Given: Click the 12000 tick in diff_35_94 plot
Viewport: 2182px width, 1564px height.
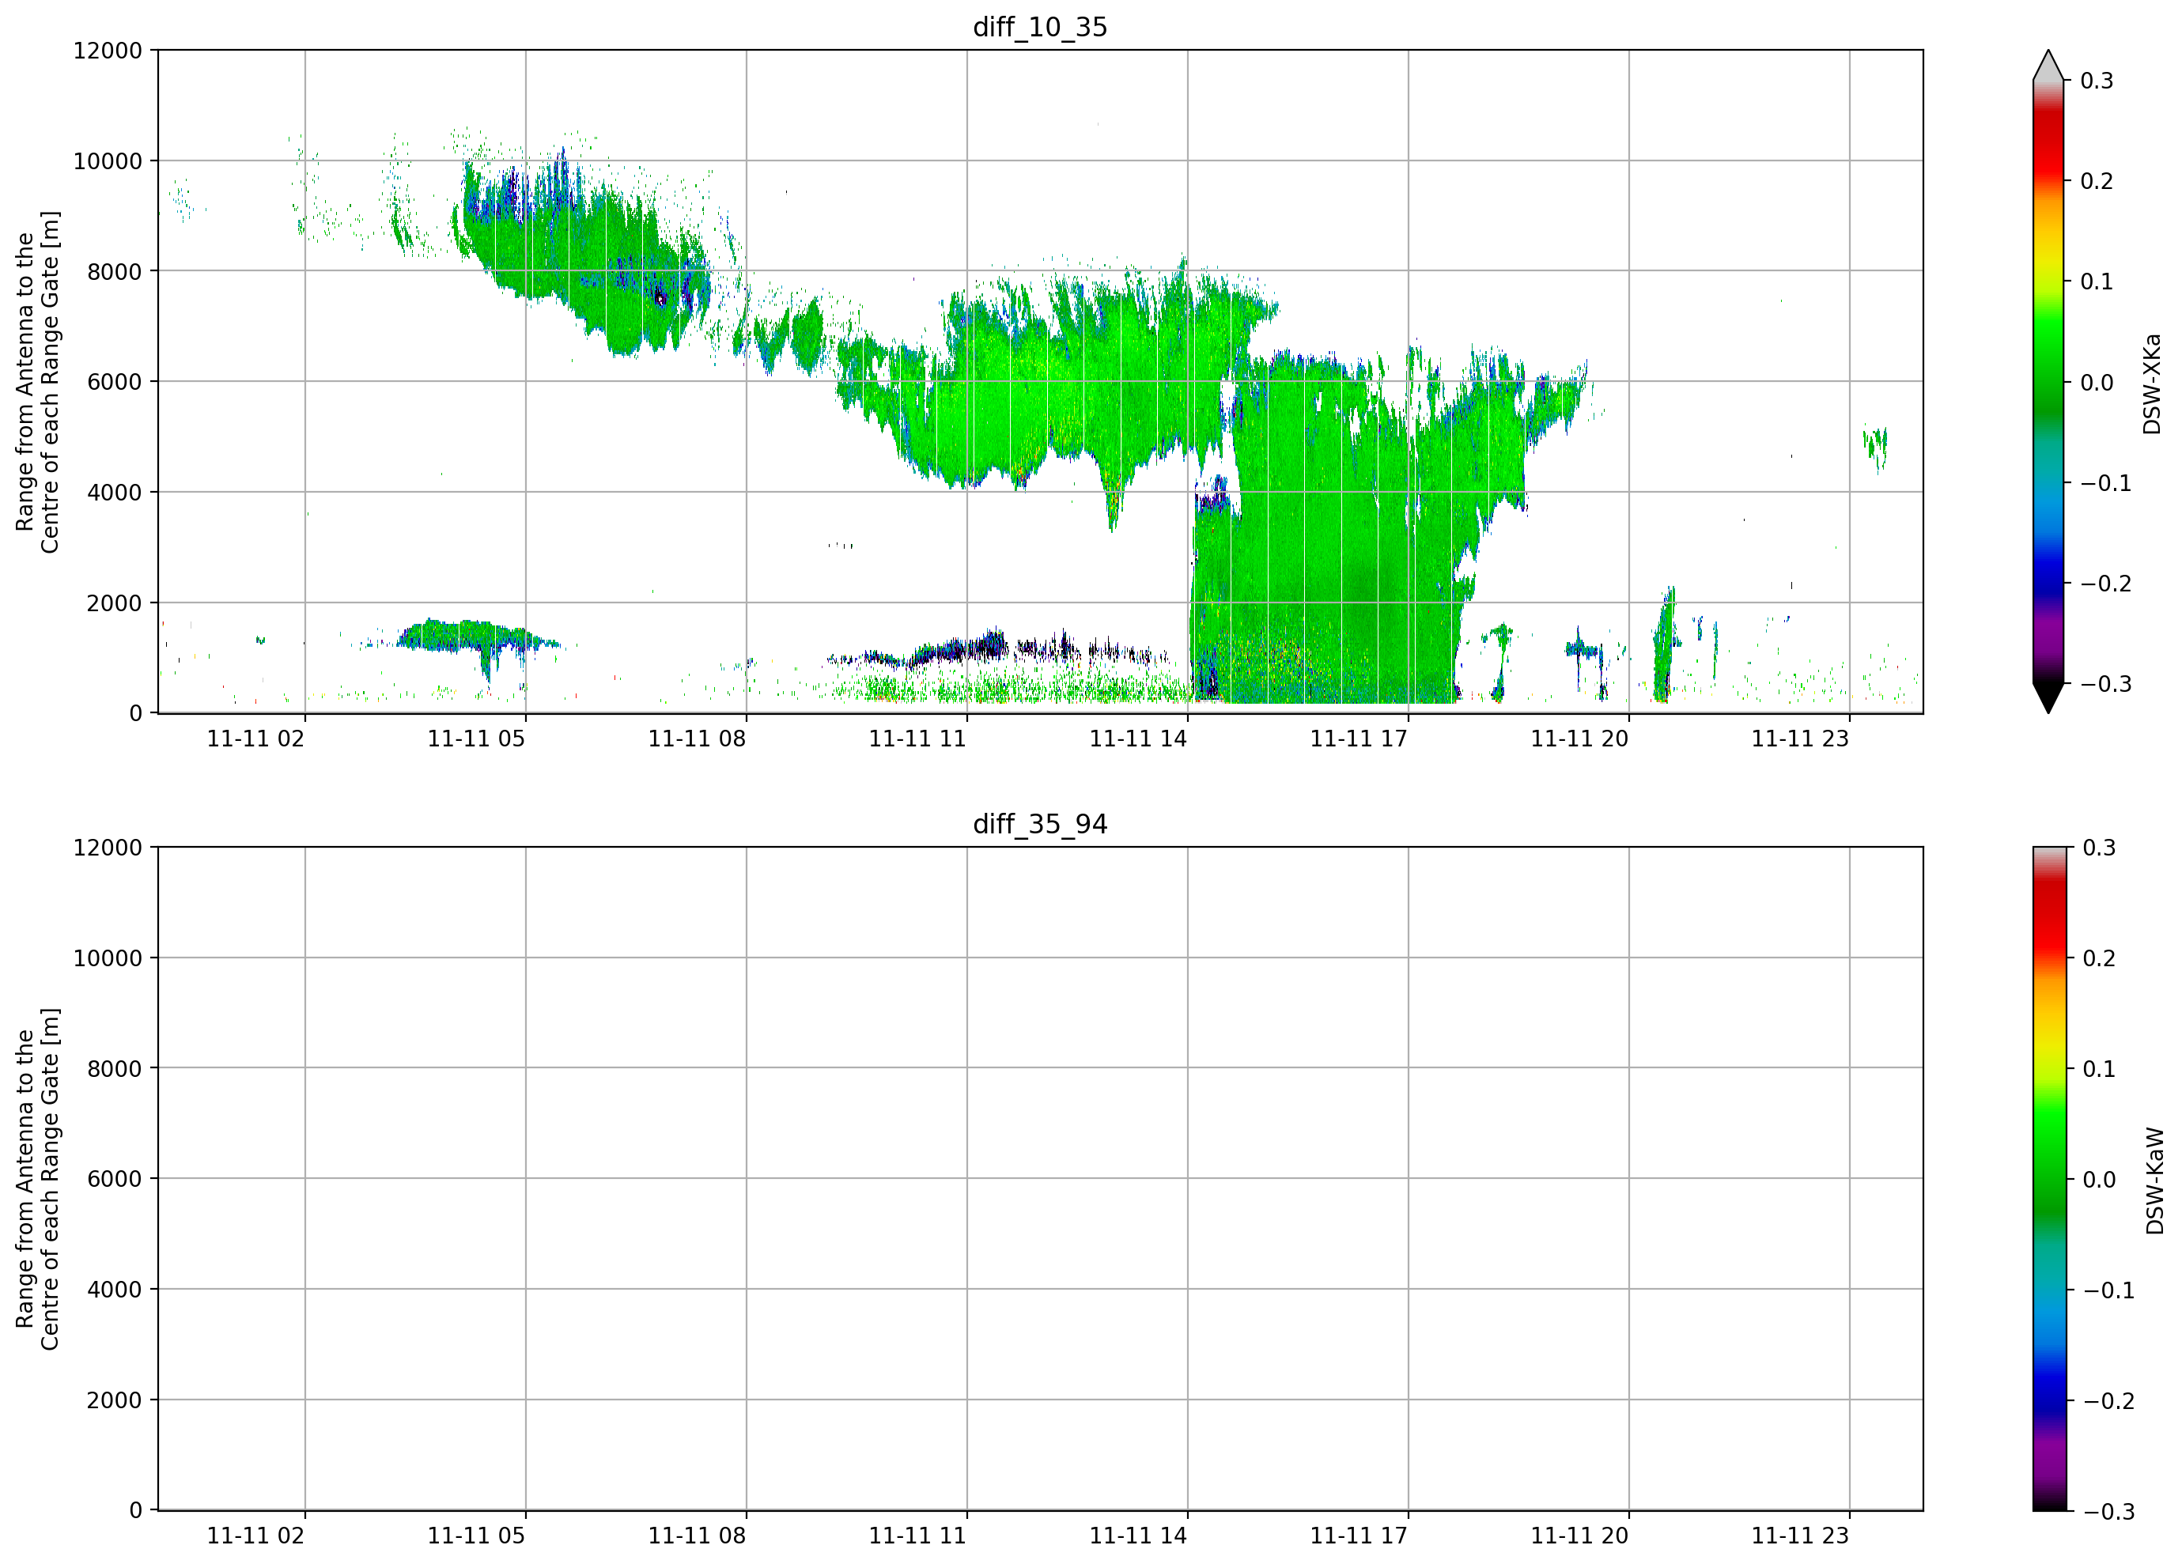Looking at the screenshot, I should 108,848.
